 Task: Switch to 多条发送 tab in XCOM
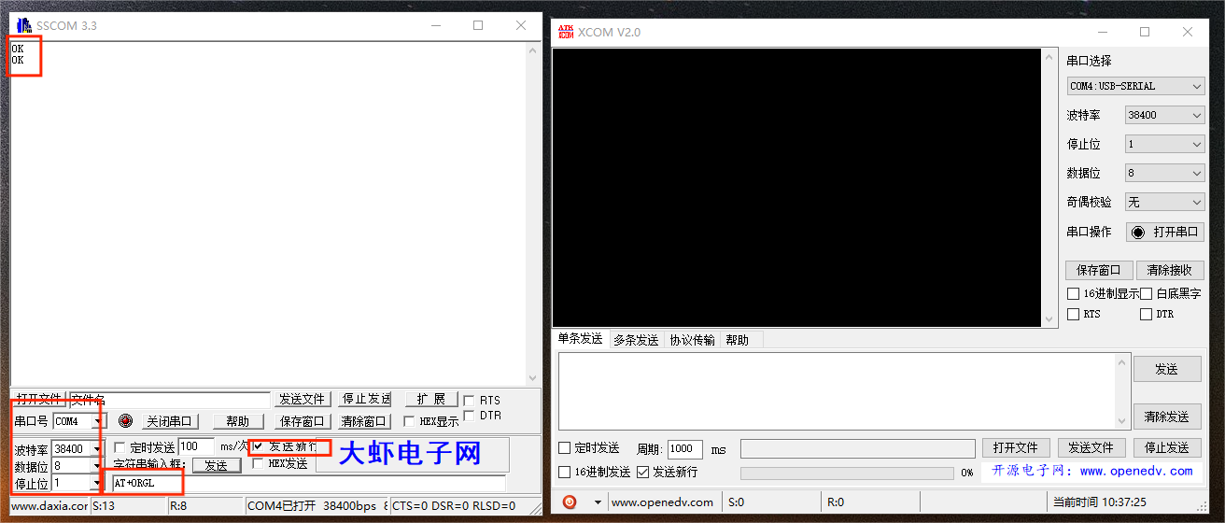[x=636, y=340]
